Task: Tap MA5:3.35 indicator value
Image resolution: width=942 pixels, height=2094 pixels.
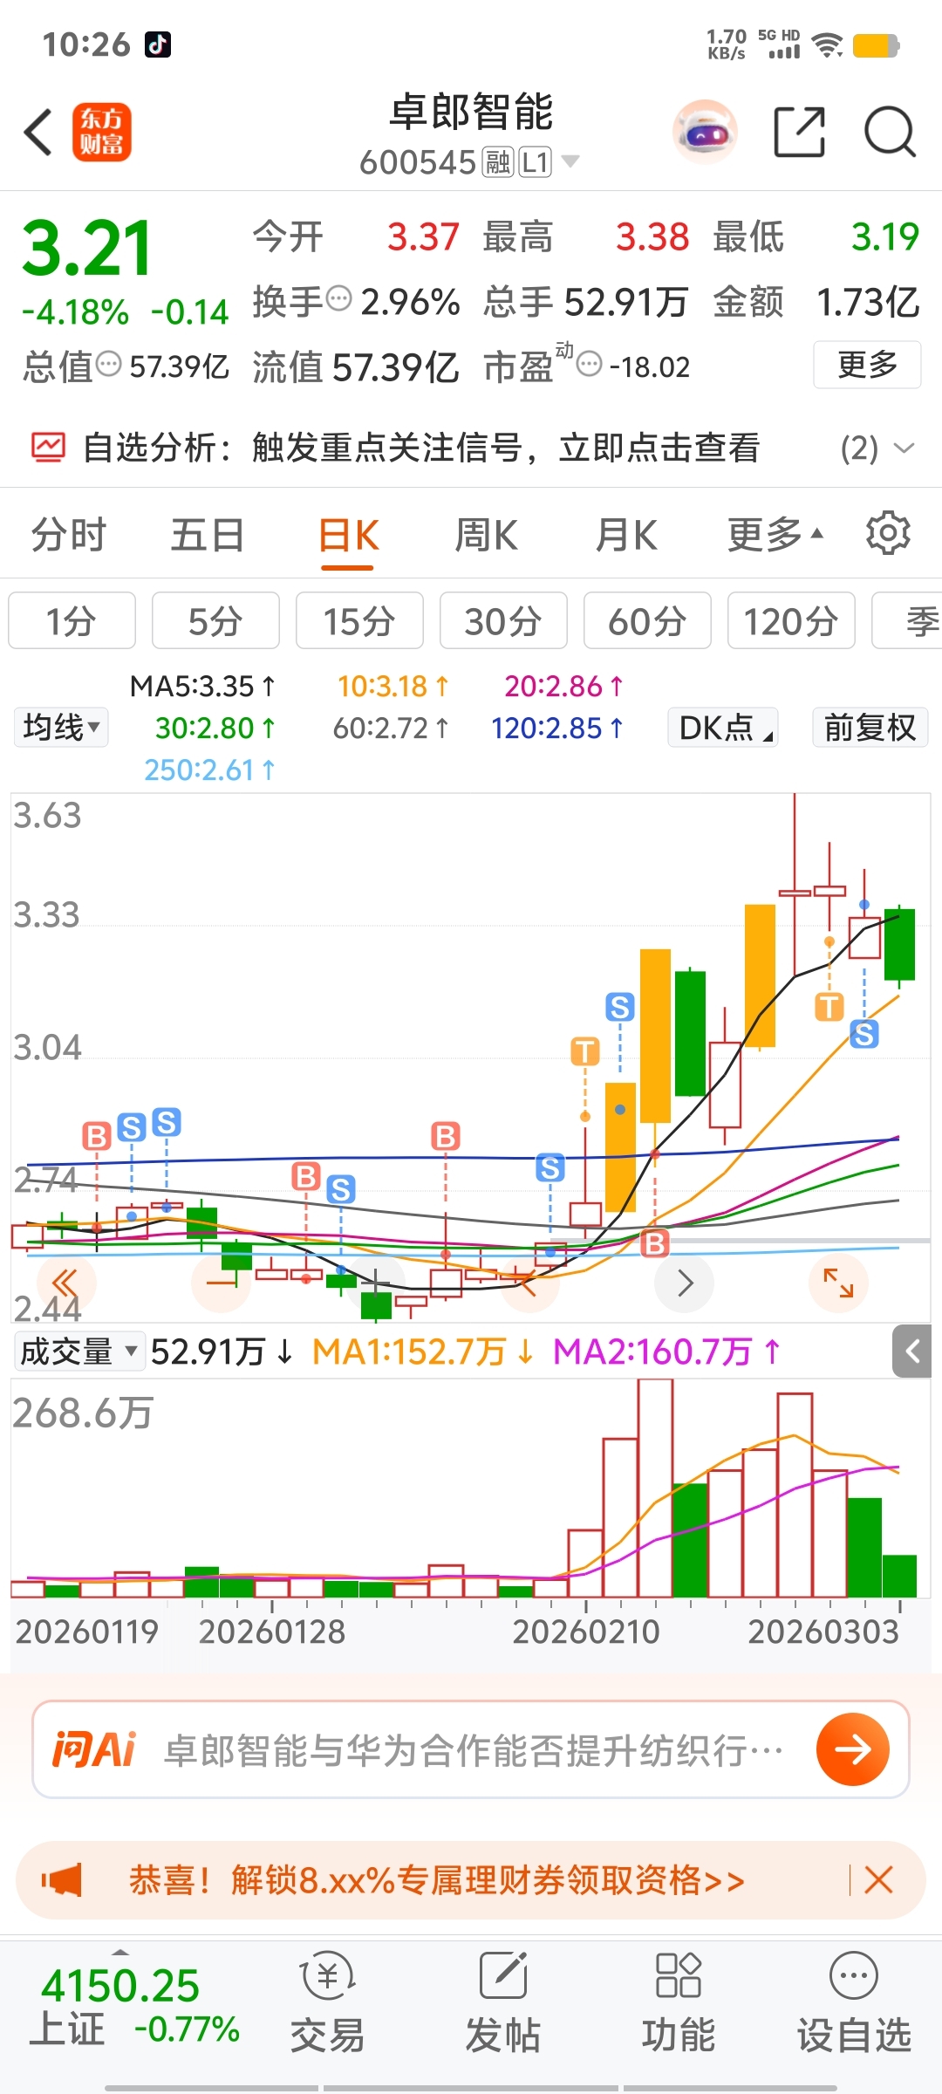Action: pyautogui.click(x=203, y=687)
